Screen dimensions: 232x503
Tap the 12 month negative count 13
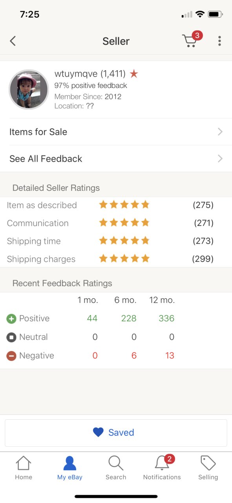[170, 356]
